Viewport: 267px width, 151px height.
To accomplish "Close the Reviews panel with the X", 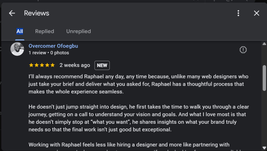I will (x=256, y=13).
